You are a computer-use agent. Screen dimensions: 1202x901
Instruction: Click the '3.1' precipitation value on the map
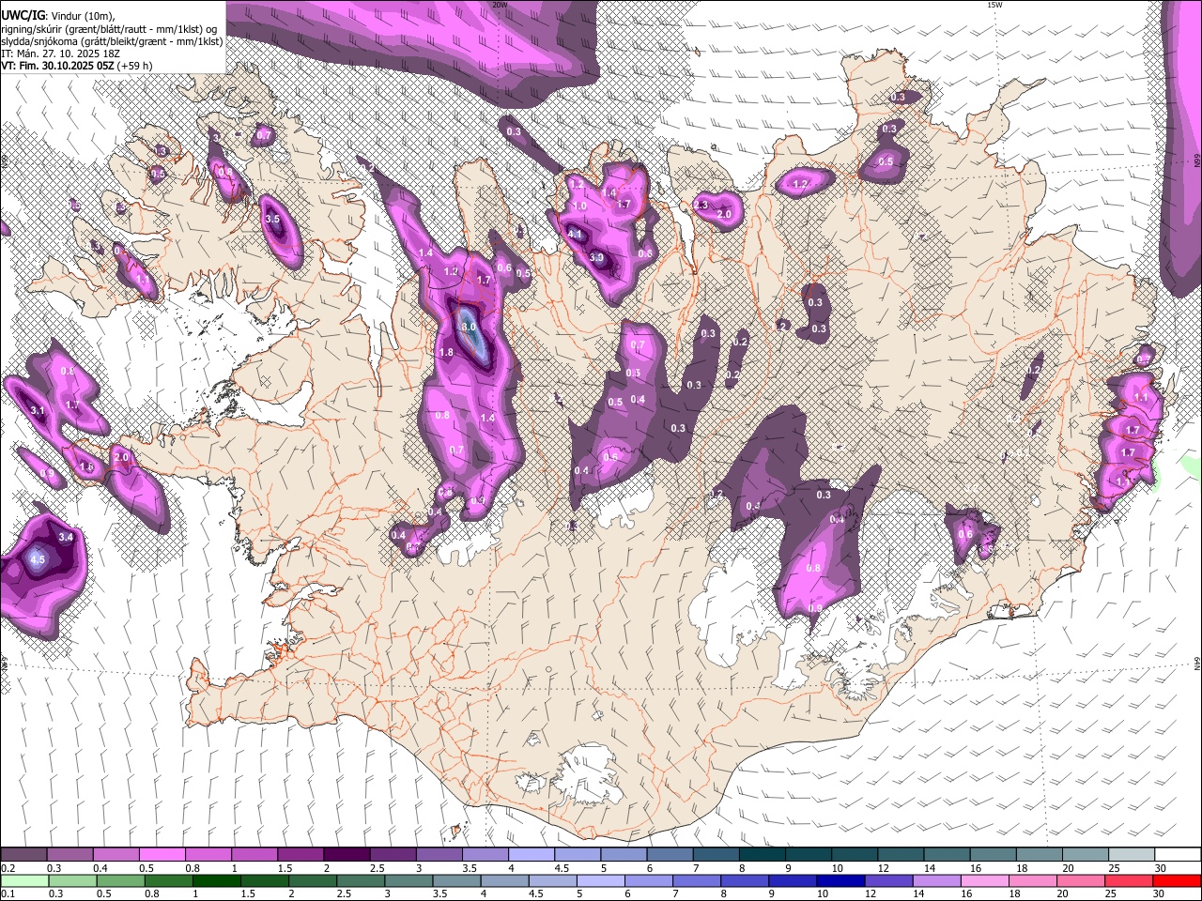point(38,411)
